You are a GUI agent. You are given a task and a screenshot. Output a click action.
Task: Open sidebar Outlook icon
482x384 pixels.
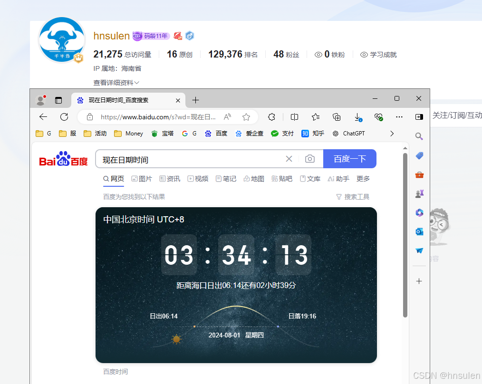point(419,231)
